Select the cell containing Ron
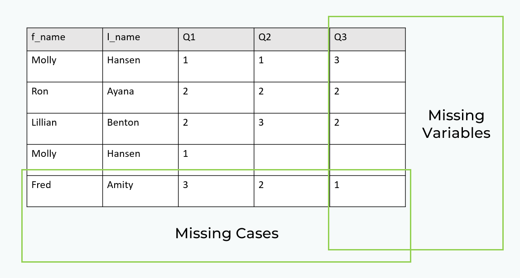 pyautogui.click(x=65, y=97)
